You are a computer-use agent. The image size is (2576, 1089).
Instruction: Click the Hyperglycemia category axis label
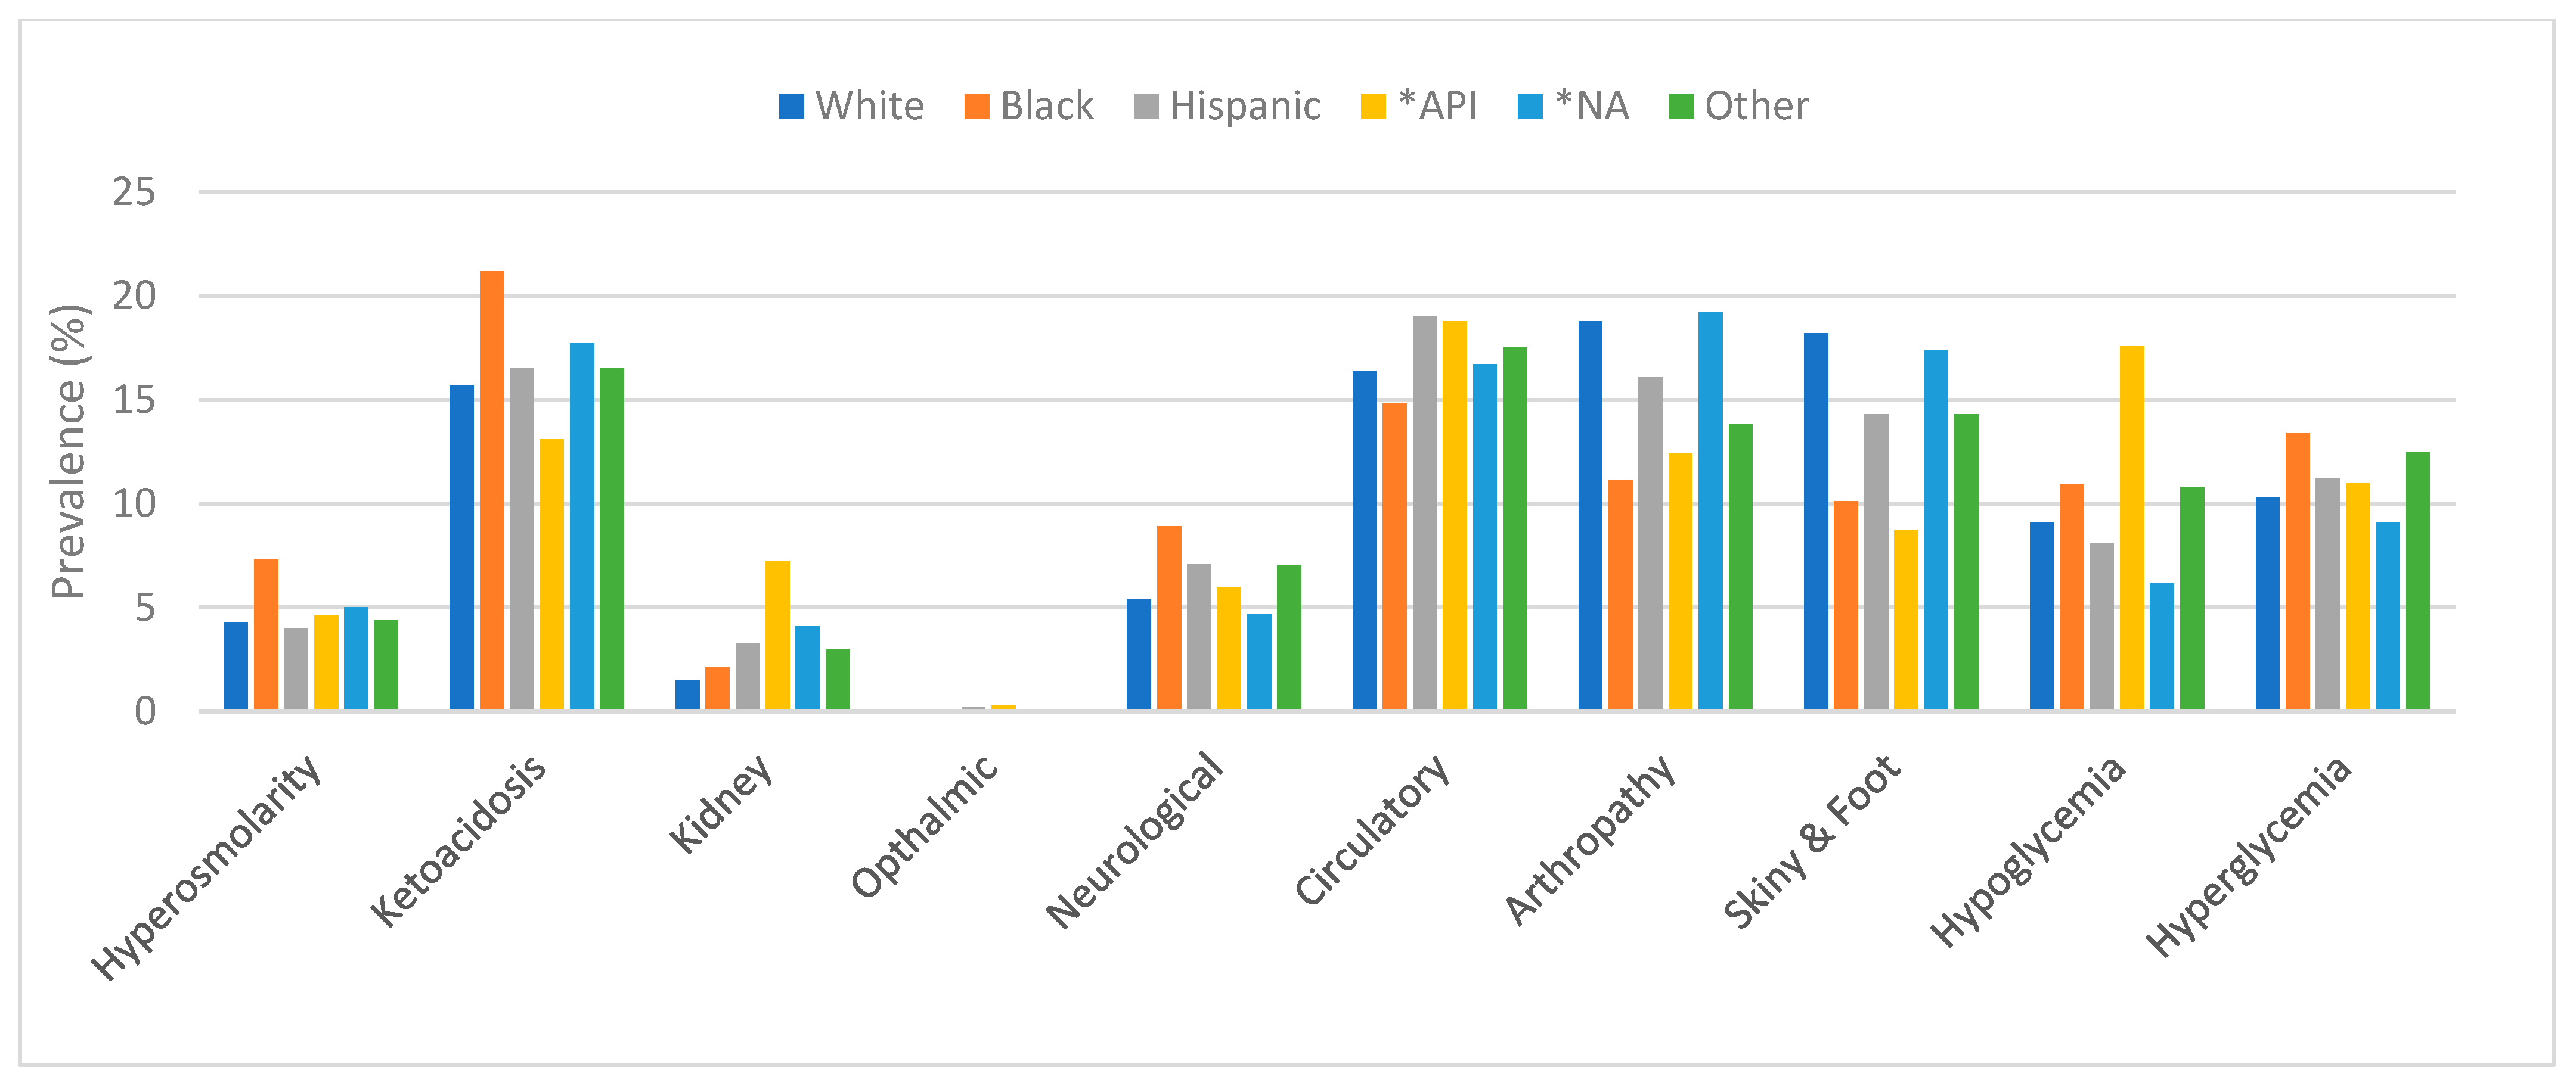click(2249, 855)
